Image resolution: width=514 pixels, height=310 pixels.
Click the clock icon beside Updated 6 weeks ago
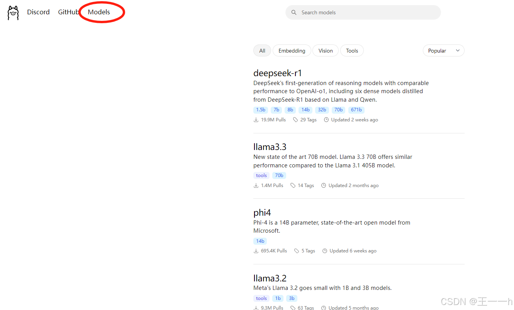[x=325, y=251]
